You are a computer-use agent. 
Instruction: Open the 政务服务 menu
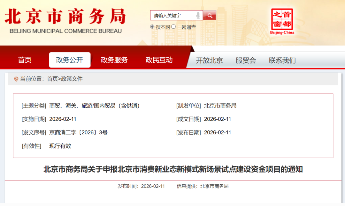114,60
